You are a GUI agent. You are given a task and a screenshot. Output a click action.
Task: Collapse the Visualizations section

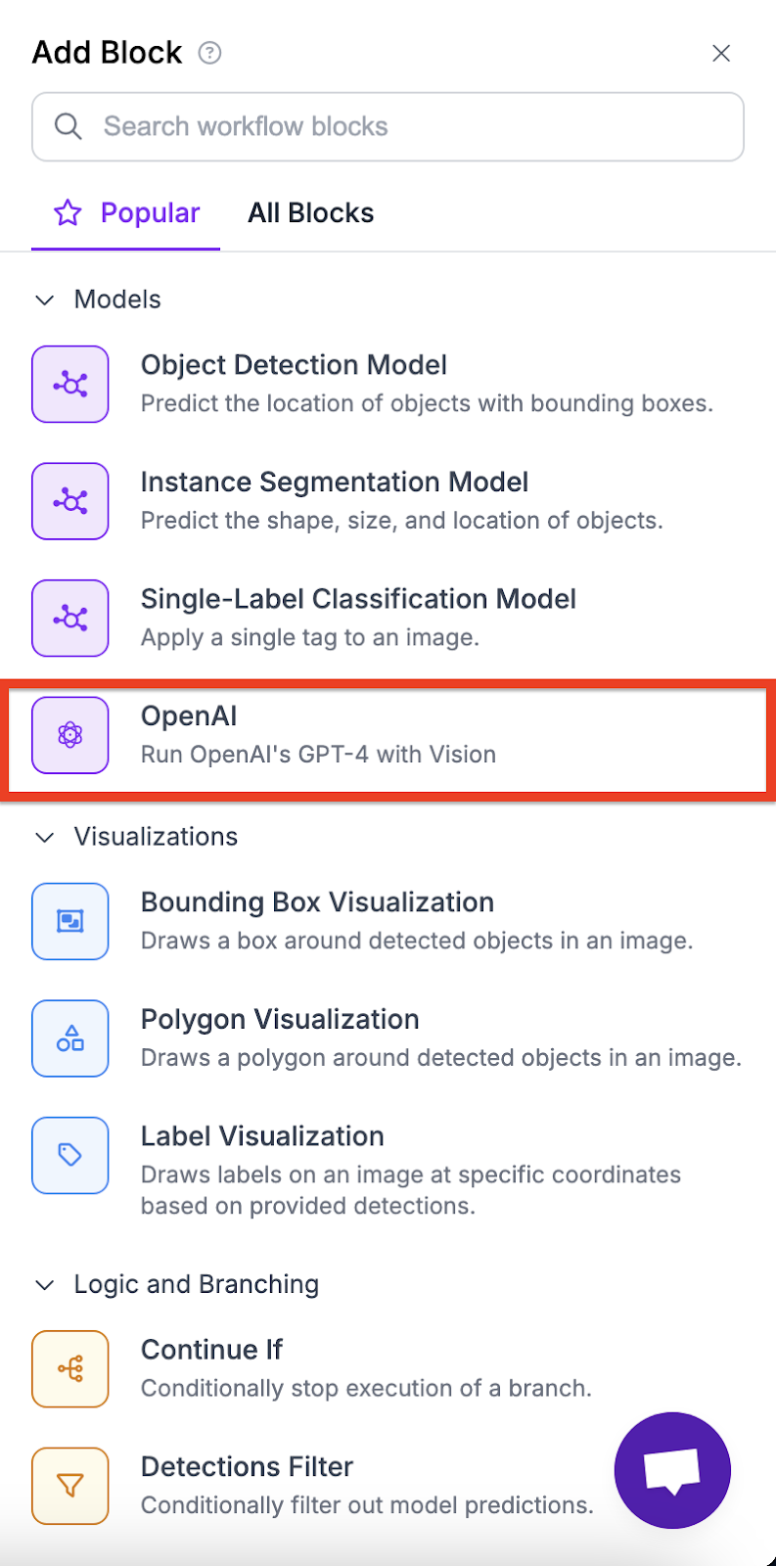tap(45, 837)
